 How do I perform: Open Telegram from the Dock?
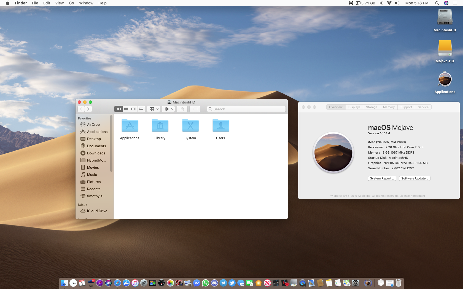pyautogui.click(x=223, y=283)
